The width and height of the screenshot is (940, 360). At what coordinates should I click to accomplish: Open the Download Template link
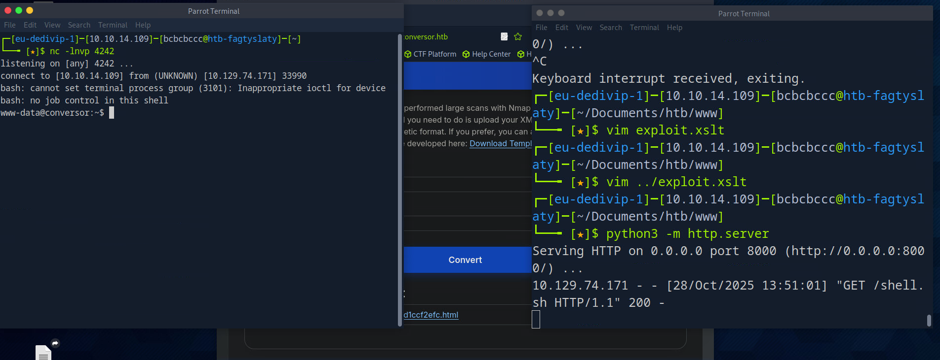click(501, 143)
